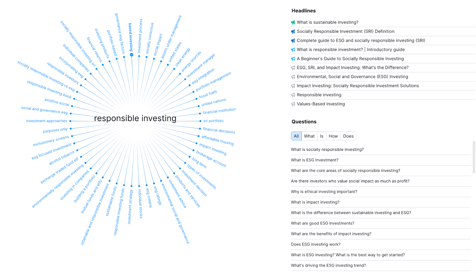Click megaphone icon next to SRI Definition headline
476x272 pixels.
[293, 32]
